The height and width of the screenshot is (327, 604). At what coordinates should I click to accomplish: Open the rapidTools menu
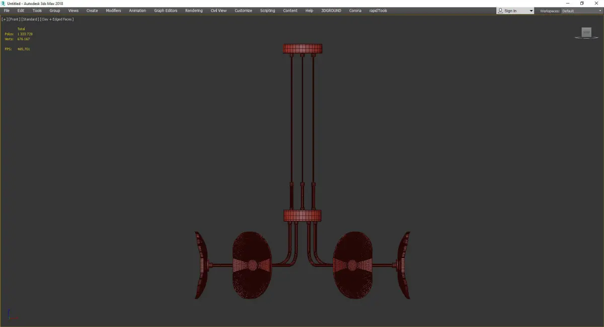pos(378,11)
